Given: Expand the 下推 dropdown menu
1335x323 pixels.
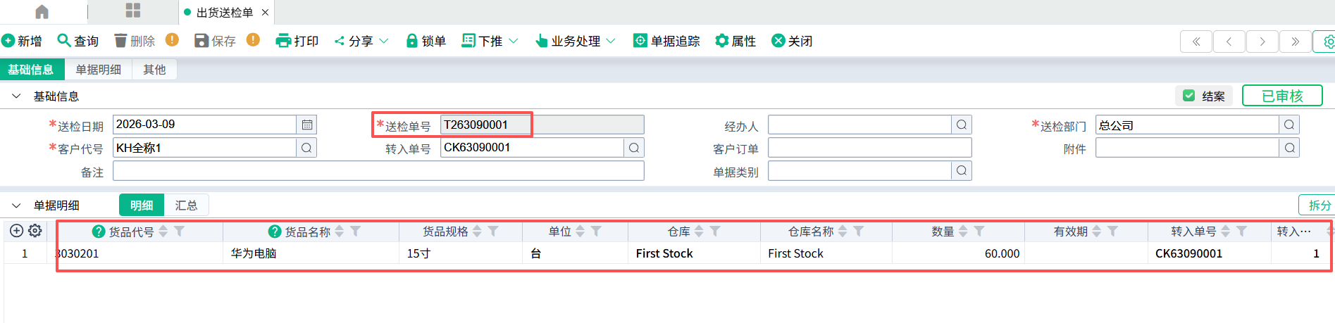Looking at the screenshot, I should pos(514,41).
